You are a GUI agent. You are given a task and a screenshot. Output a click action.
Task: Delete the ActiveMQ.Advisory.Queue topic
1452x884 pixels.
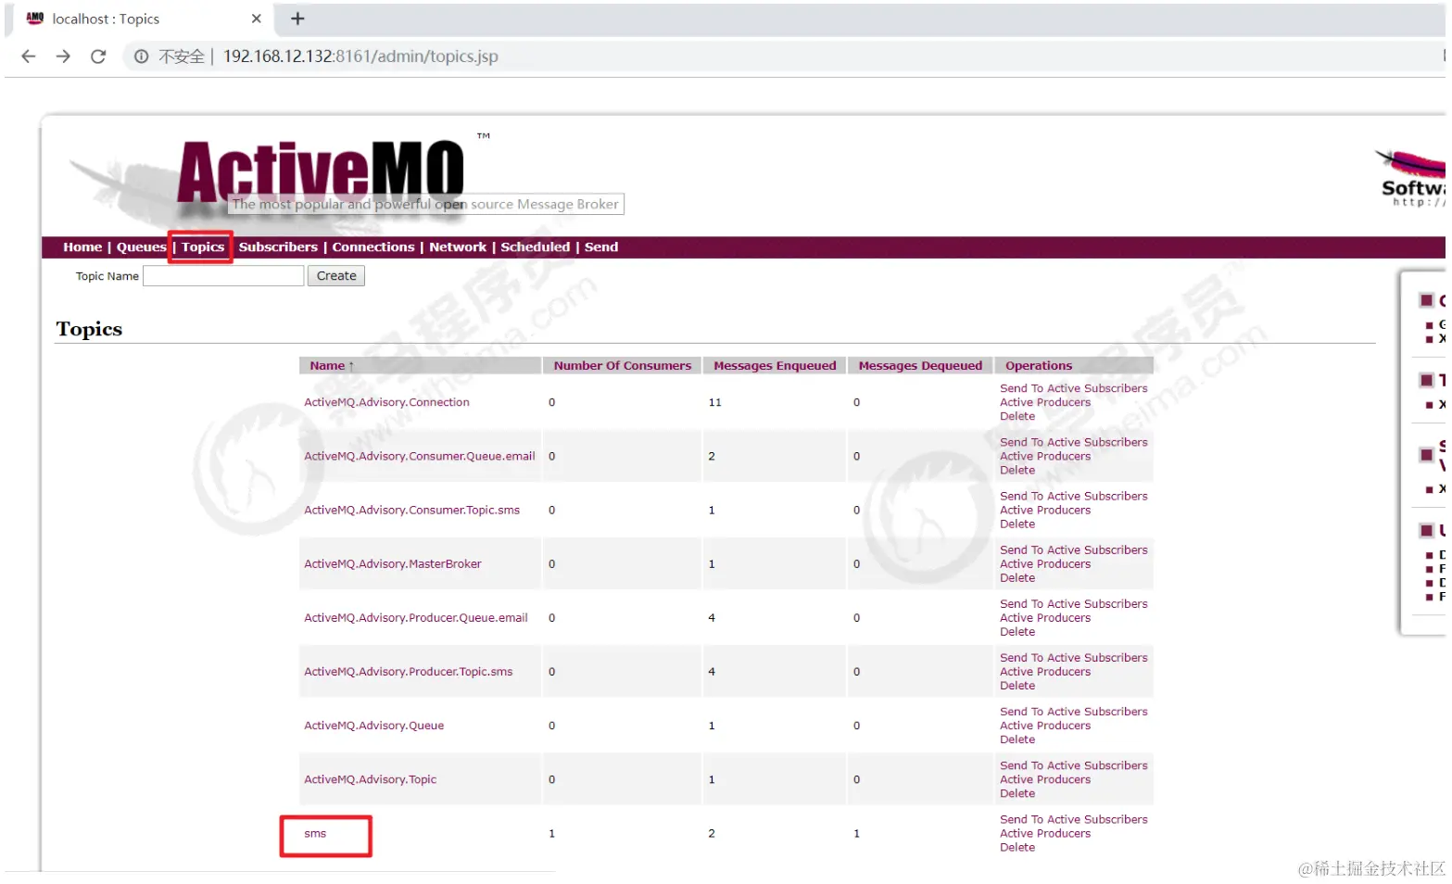point(1017,739)
